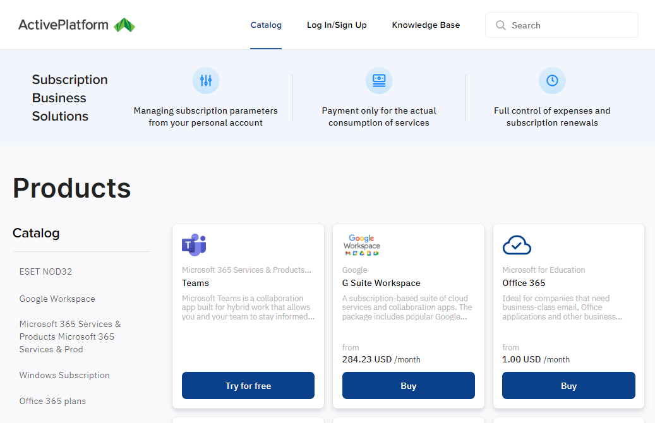
Task: Select Google Workspace in the Catalog sidebar
Action: pos(57,299)
